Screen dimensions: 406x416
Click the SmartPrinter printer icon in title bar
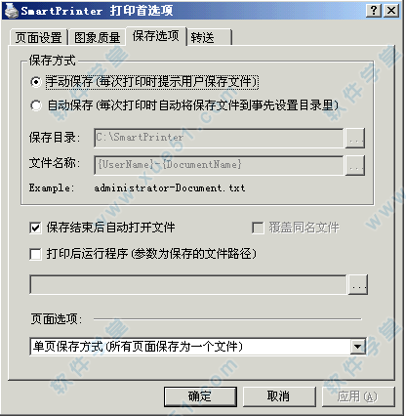click(x=11, y=11)
